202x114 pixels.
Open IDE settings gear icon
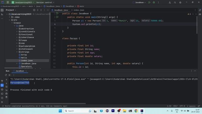180,3
